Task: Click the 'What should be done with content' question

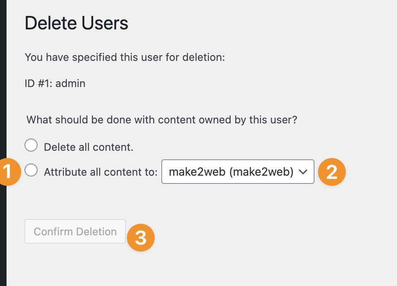Action: click(162, 120)
